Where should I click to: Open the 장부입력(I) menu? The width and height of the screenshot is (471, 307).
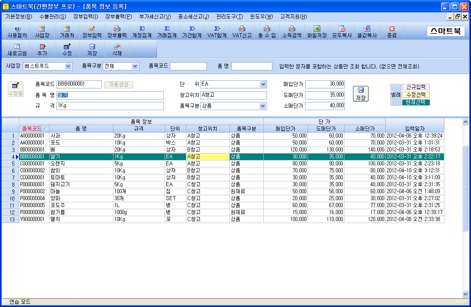coord(86,16)
